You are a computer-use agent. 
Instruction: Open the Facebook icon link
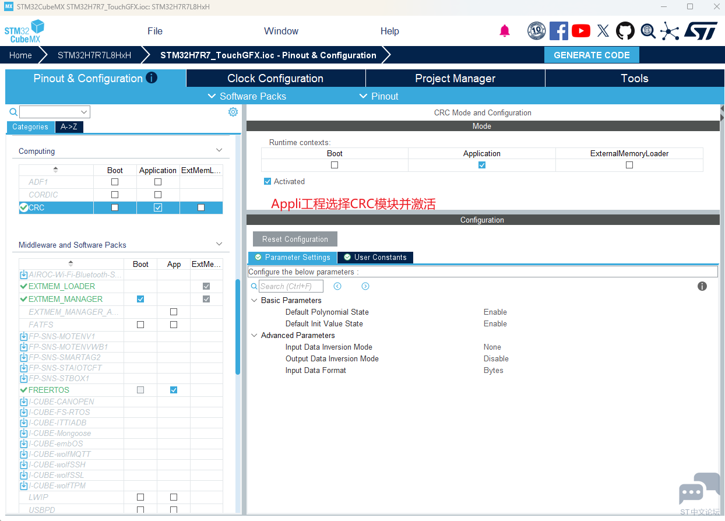(558, 31)
